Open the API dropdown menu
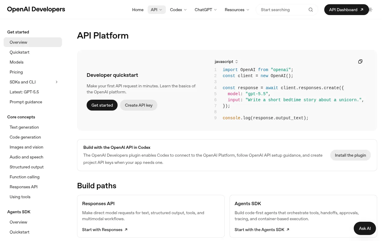This screenshot has height=241, width=385. (x=157, y=10)
